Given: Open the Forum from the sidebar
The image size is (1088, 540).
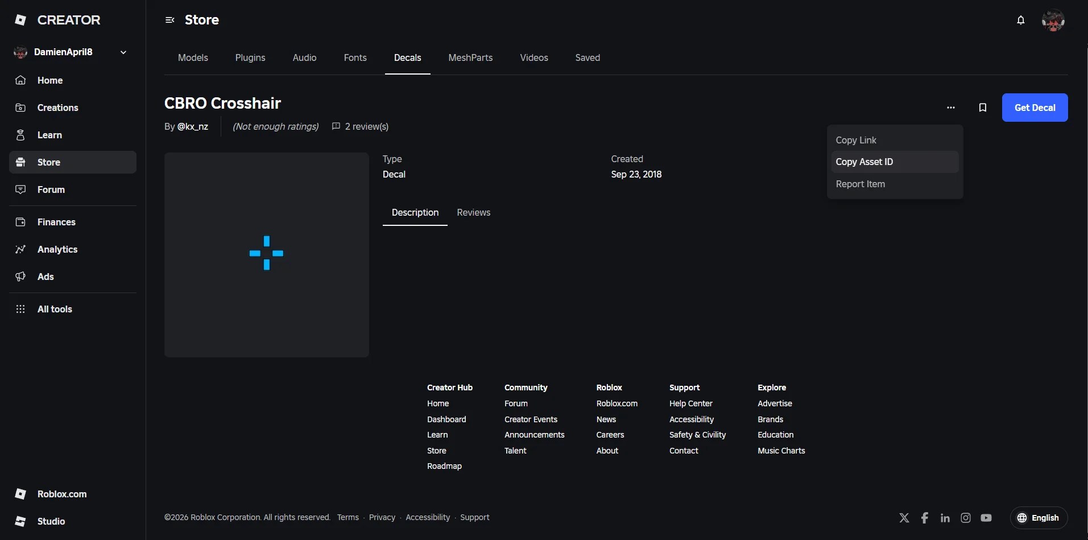Looking at the screenshot, I should tap(51, 189).
